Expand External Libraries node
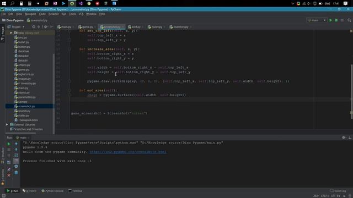Image resolution: width=353 pixels, height=198 pixels. 7,125
